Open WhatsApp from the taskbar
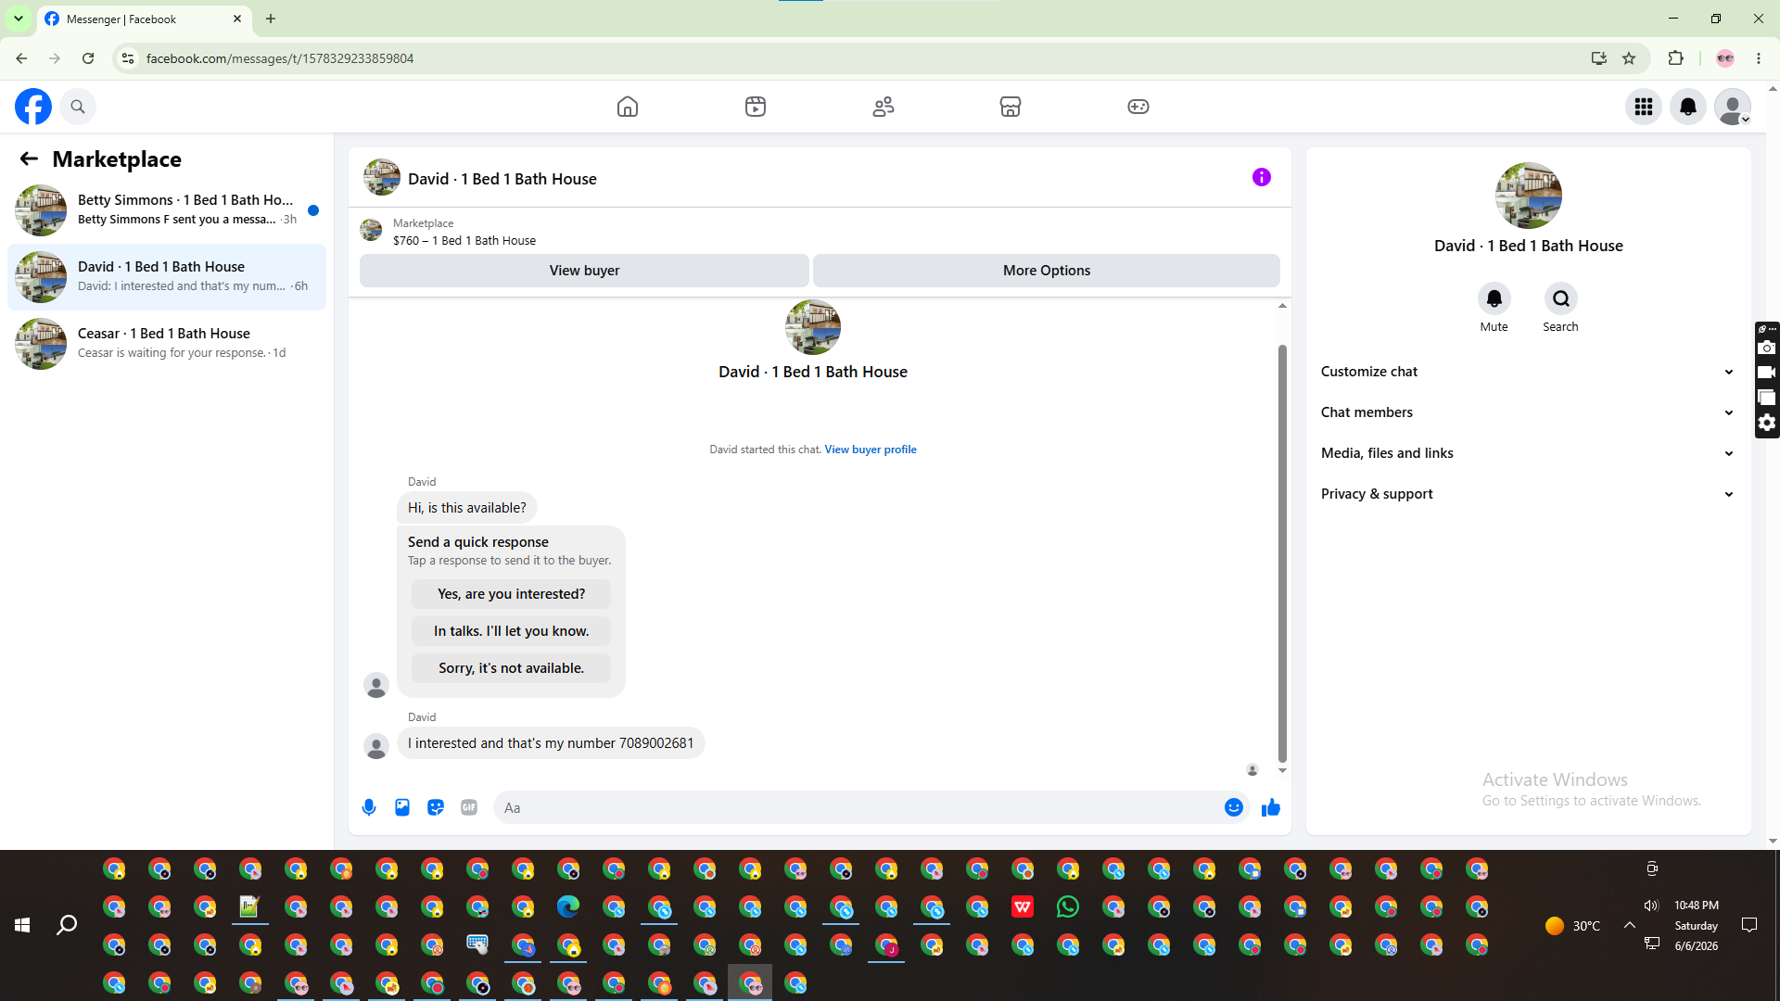This screenshot has width=1780, height=1001. (x=1068, y=906)
